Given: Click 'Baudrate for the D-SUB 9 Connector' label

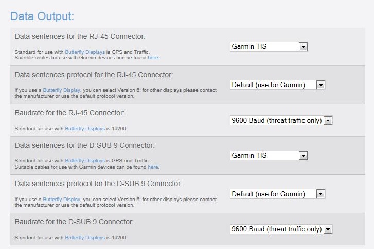Looking at the screenshot, I should [74, 222].
